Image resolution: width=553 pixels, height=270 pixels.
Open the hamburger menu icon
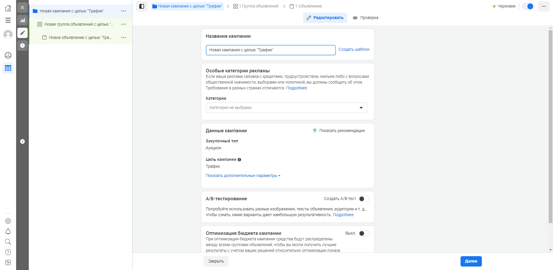(8, 20)
